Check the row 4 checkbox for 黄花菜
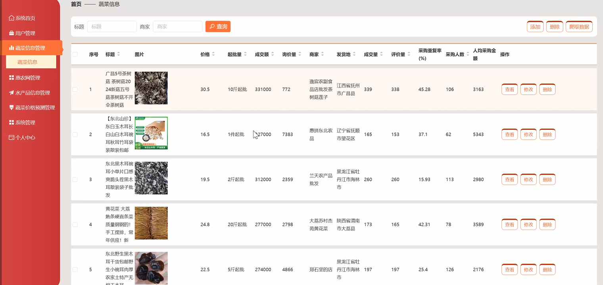Image resolution: width=603 pixels, height=285 pixels. click(75, 224)
